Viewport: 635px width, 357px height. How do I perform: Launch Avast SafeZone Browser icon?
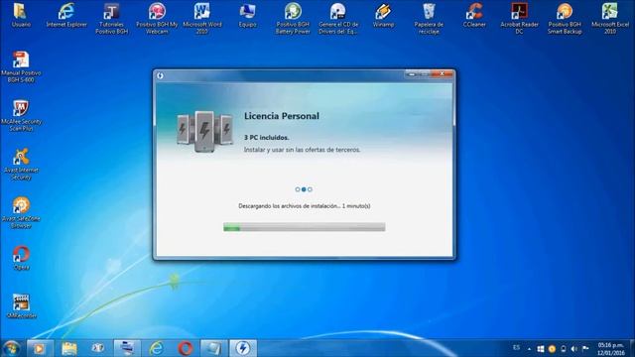[x=21, y=212]
